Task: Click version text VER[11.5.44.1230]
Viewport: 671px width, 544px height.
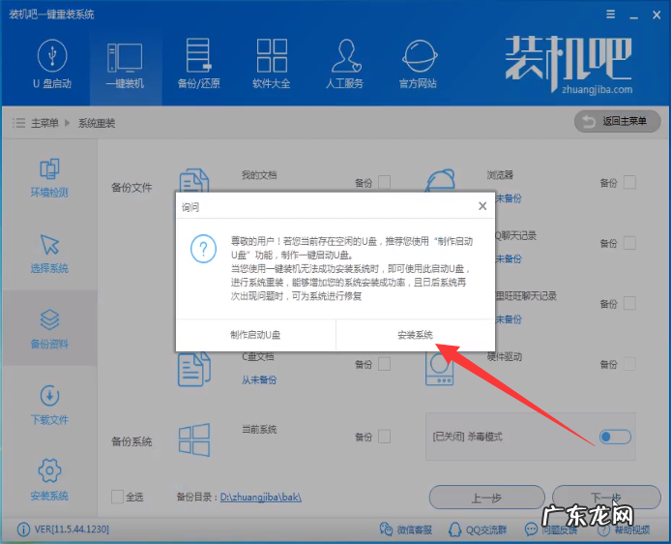Action: click(72, 529)
